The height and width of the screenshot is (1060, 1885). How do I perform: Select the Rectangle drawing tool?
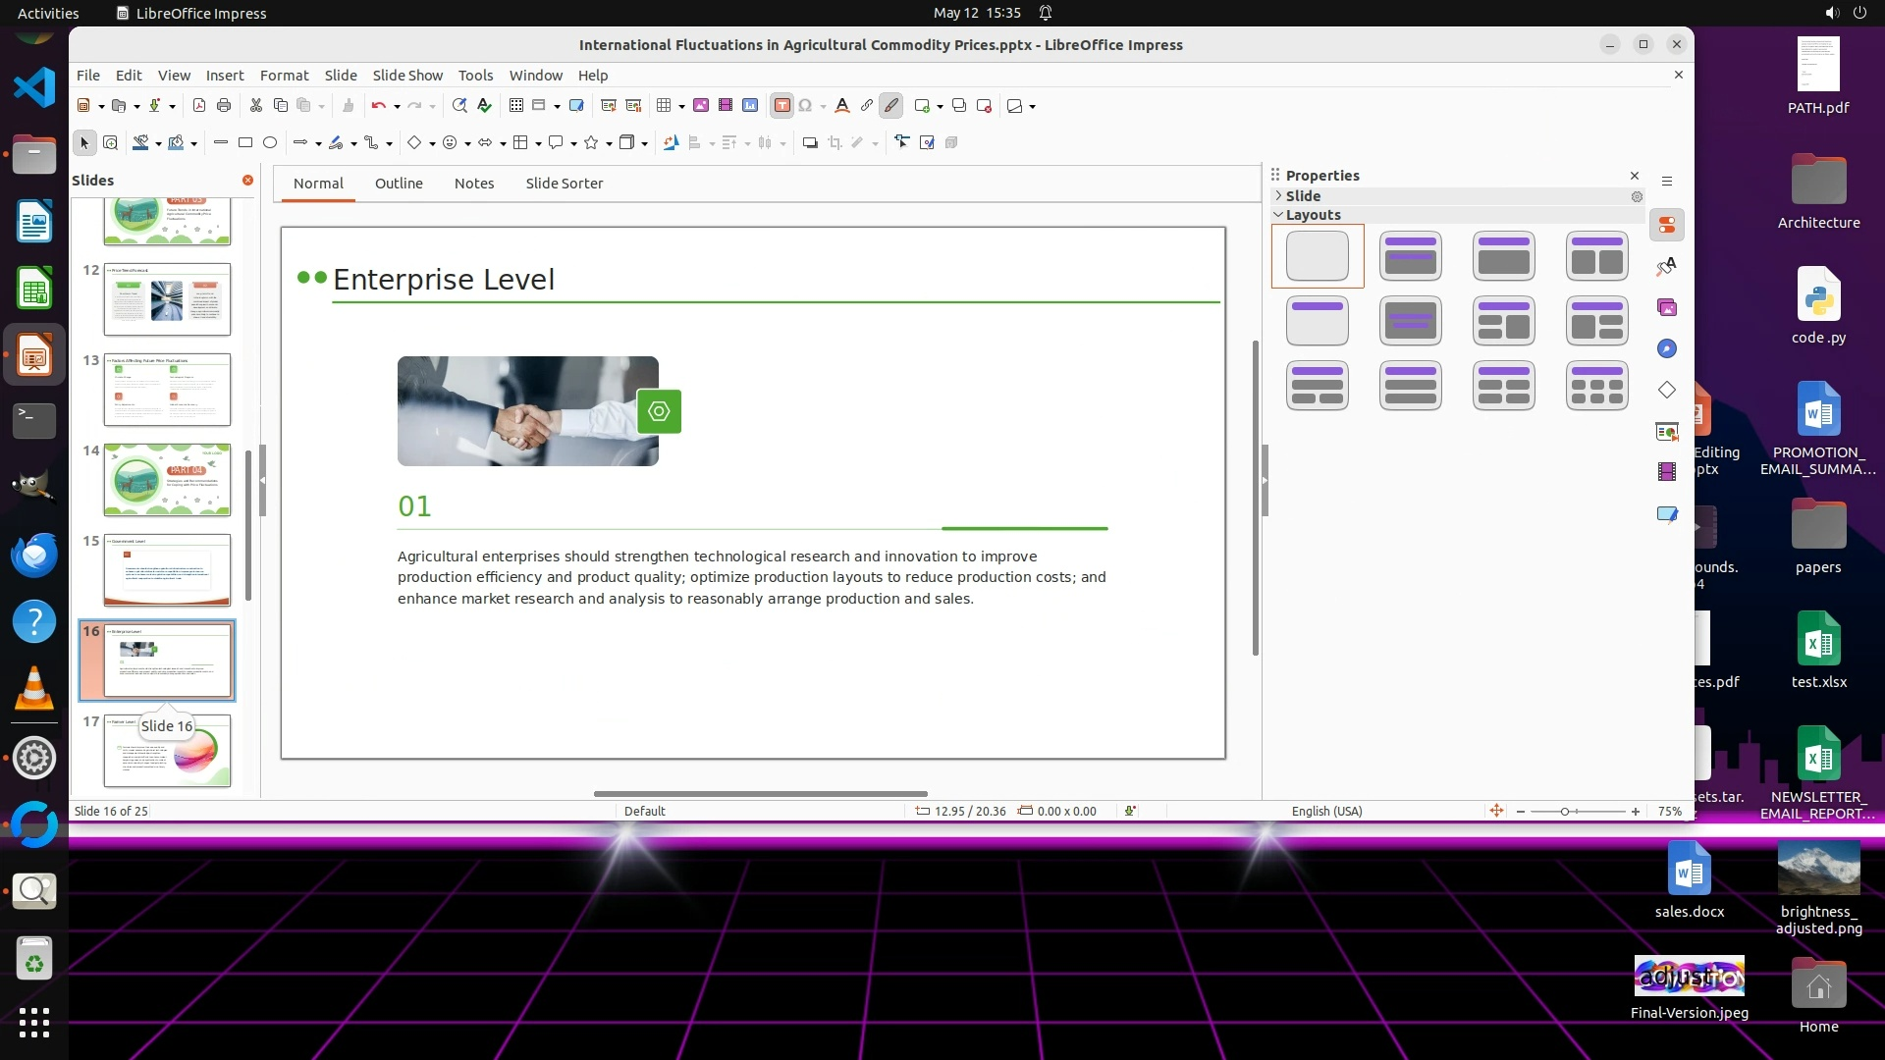point(245,143)
